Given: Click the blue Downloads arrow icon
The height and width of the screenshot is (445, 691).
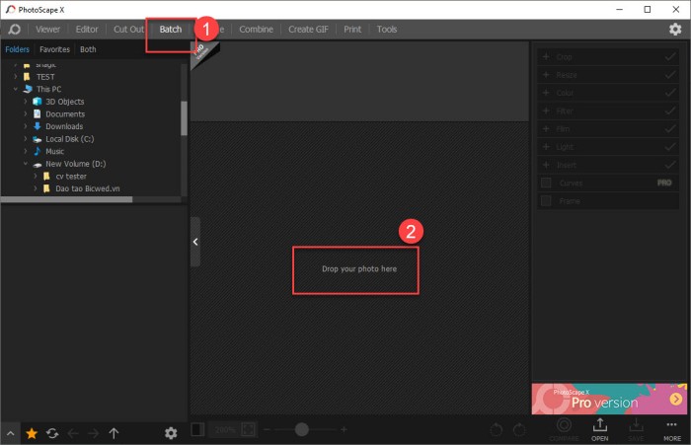Looking at the screenshot, I should 38,126.
